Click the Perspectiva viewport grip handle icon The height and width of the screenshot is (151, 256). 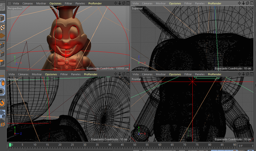(x=9, y=3)
